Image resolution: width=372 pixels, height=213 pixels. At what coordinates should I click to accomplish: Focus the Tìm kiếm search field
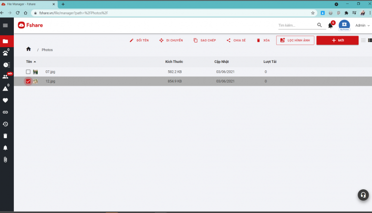click(x=297, y=25)
